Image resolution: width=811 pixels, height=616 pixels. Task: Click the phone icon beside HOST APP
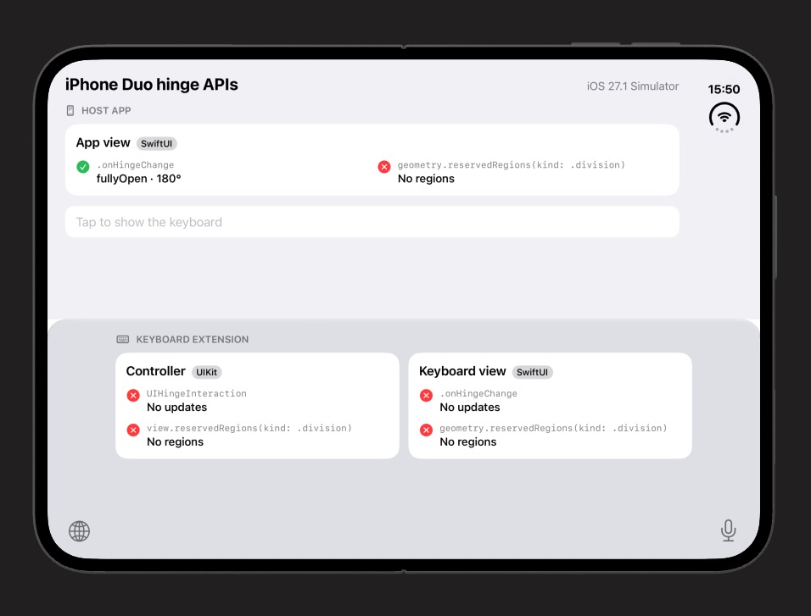pyautogui.click(x=70, y=111)
